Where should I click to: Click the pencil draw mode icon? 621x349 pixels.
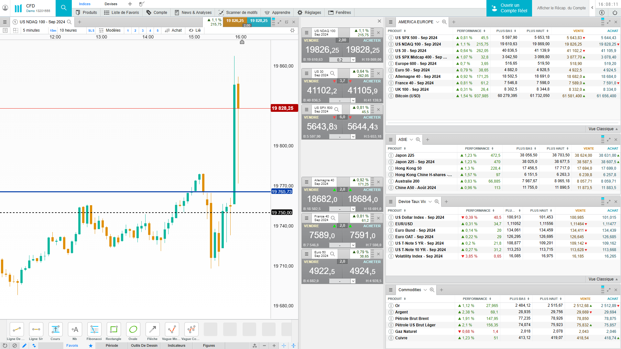click(24, 345)
